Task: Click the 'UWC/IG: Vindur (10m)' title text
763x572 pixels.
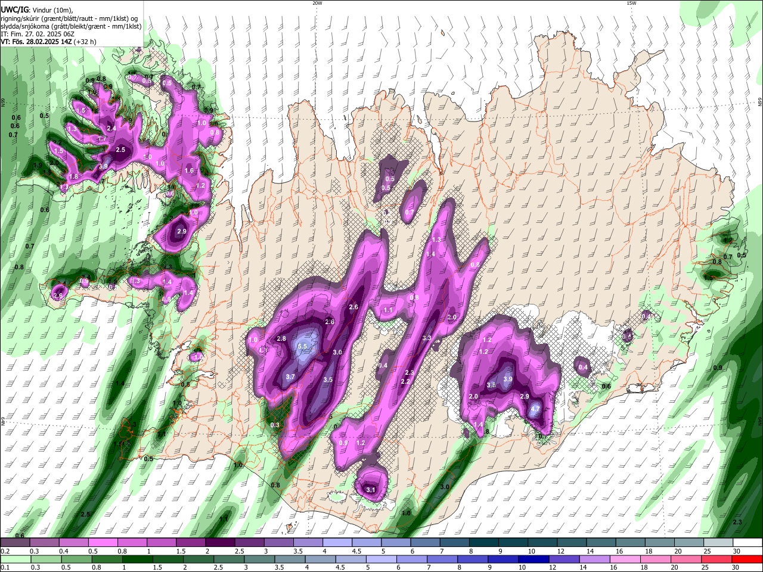Action: point(36,10)
